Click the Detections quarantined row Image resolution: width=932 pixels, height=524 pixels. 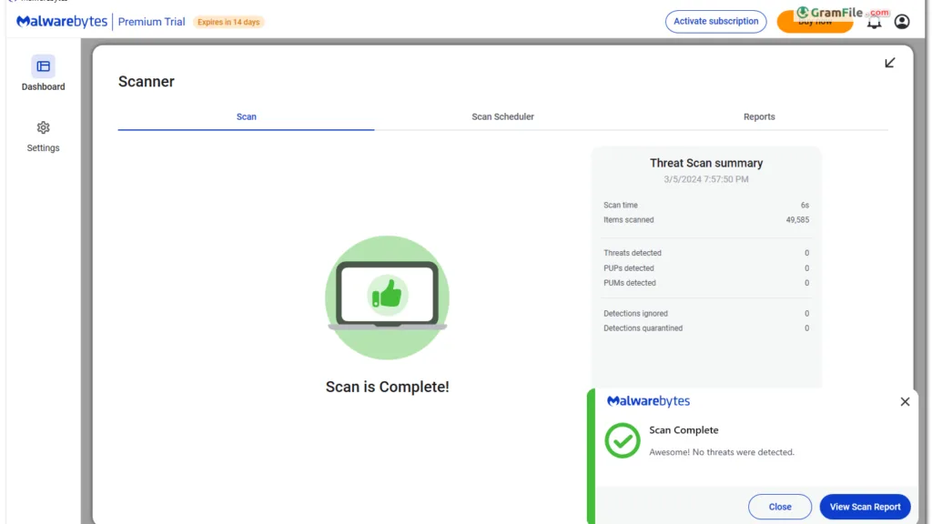point(706,328)
